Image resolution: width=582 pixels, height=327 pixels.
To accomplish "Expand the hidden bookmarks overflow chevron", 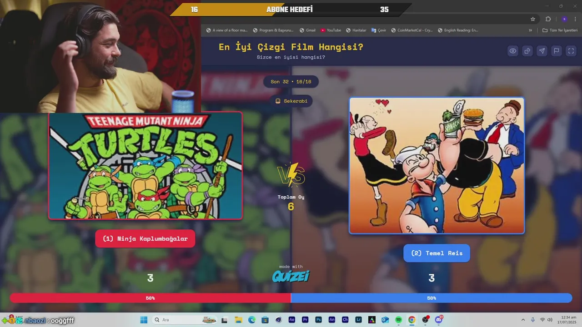I will (x=530, y=30).
